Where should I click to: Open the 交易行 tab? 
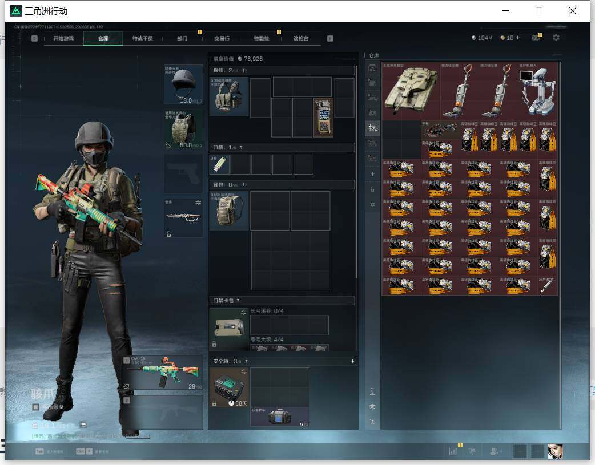coord(222,38)
